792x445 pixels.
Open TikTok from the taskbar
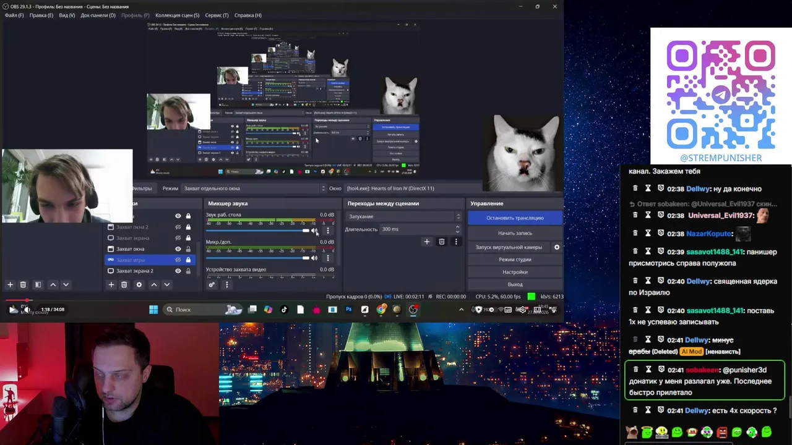(284, 310)
